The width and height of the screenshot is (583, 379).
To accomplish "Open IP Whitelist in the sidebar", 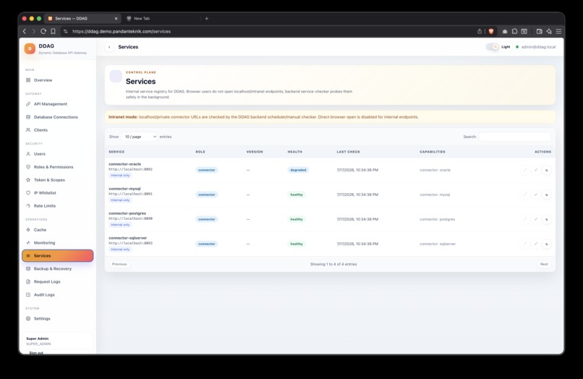I will 58,192.
